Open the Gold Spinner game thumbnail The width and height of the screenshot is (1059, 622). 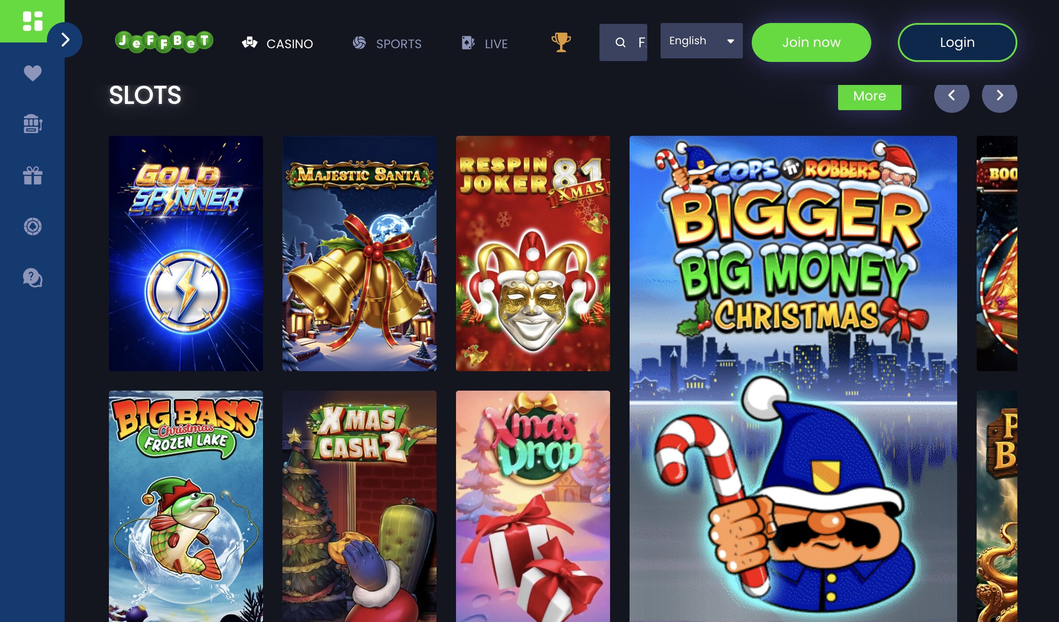click(x=186, y=253)
